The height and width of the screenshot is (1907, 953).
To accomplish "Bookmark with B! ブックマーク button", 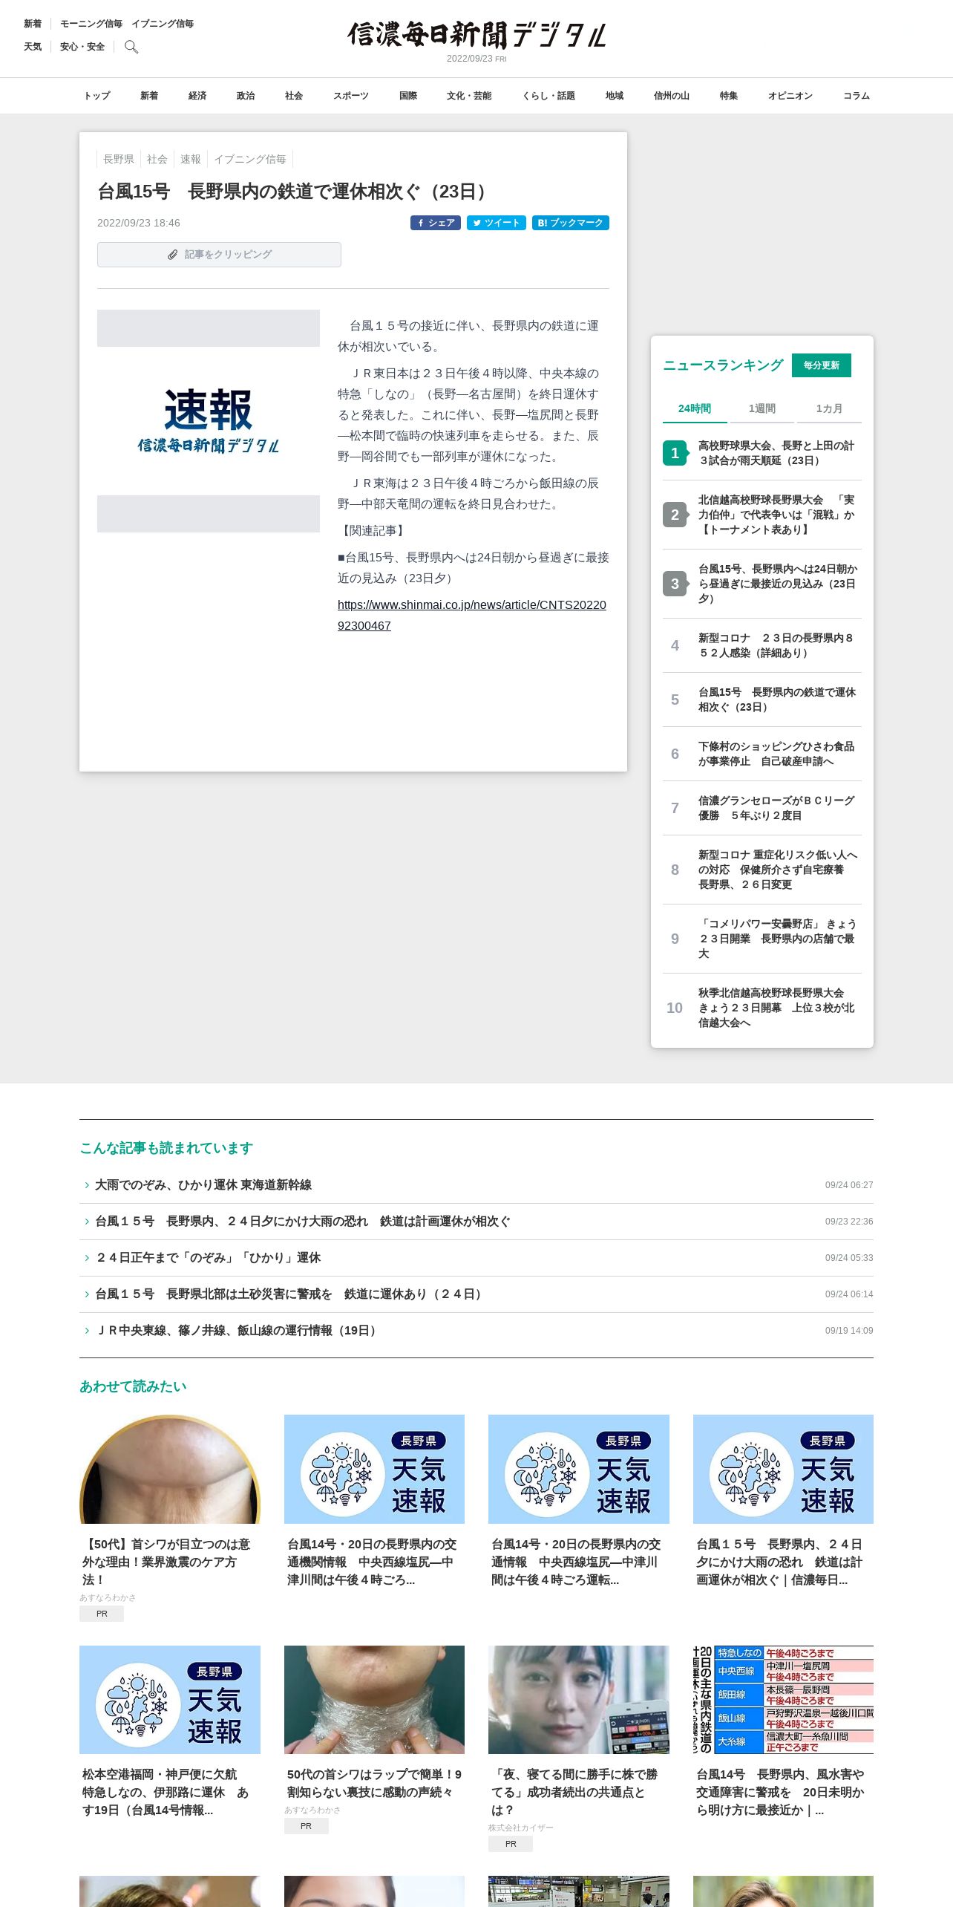I will [x=571, y=223].
